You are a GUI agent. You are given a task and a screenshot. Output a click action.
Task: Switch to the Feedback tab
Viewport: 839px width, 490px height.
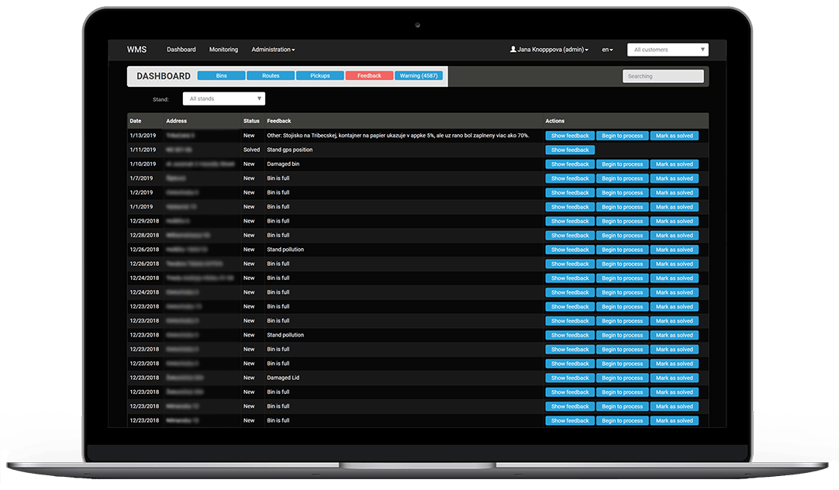[369, 76]
